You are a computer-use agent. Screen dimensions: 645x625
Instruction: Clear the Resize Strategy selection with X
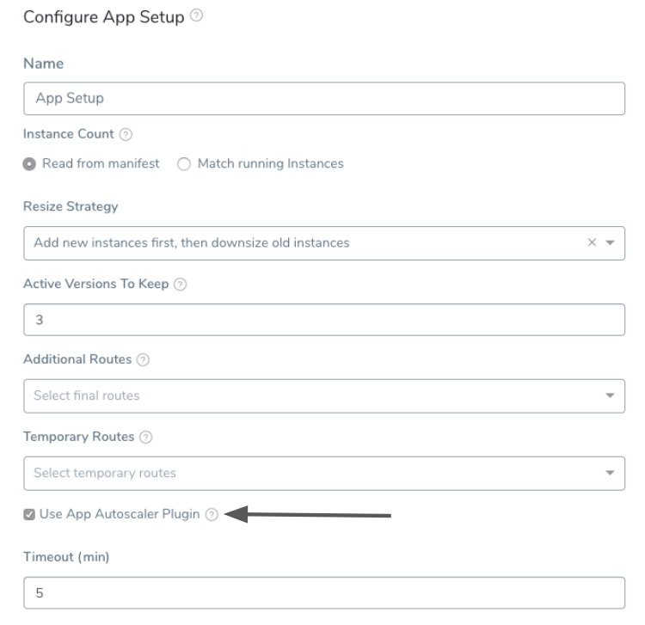(x=592, y=242)
